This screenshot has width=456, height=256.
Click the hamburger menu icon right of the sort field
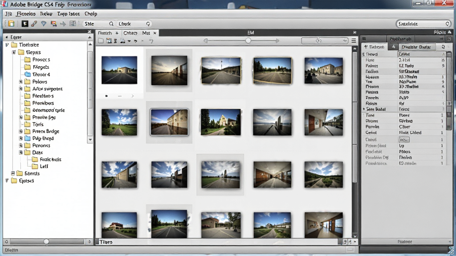pos(354,41)
